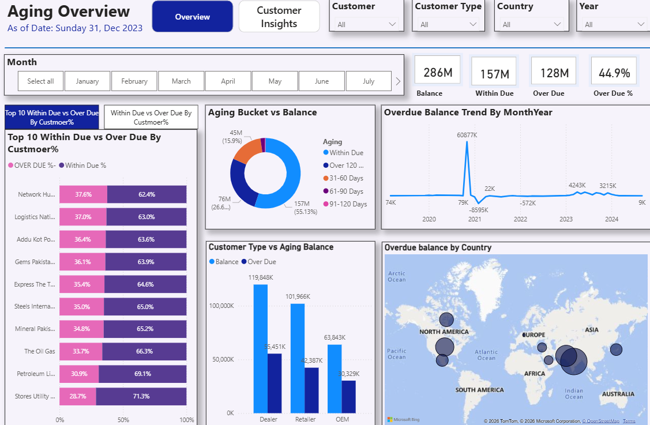Viewport: 650px width, 425px height.
Task: Filter Month slicer to July
Action: [369, 81]
